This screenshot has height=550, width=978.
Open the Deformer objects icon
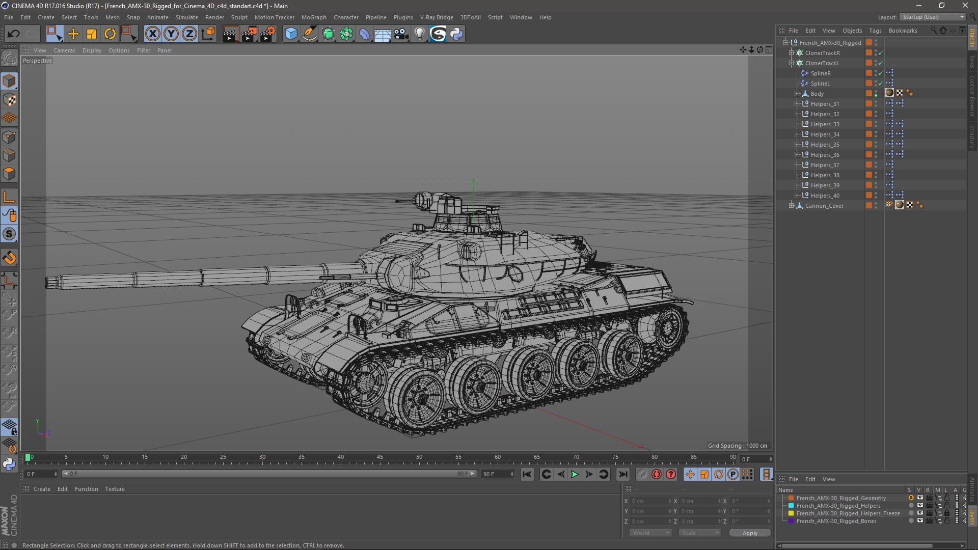click(365, 34)
